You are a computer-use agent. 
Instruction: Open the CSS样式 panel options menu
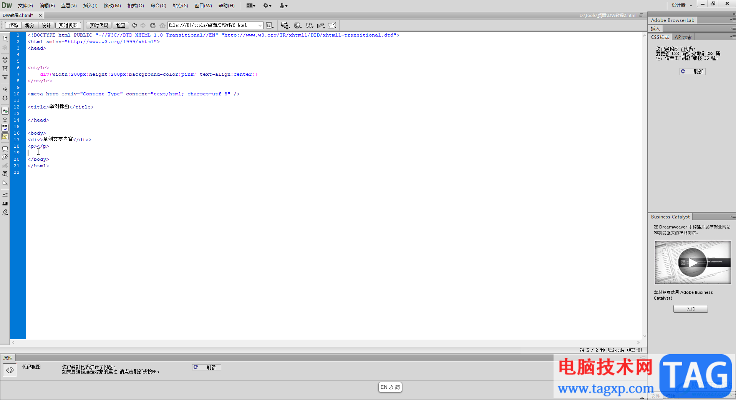(x=732, y=37)
